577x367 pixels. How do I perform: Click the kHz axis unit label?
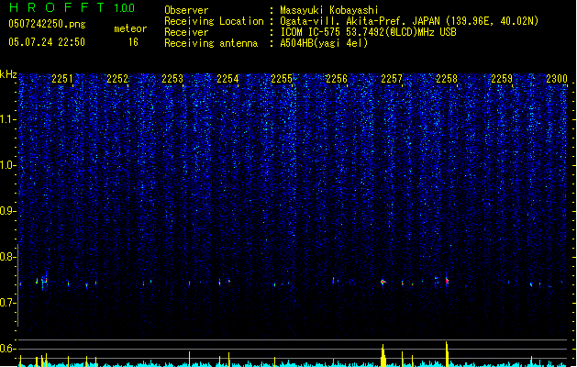coord(8,74)
